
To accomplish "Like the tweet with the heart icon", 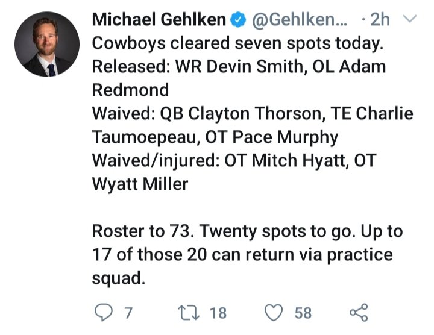I will pos(275,312).
